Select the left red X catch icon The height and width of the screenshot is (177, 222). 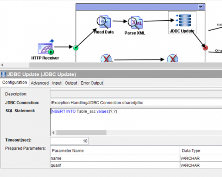coord(105,59)
